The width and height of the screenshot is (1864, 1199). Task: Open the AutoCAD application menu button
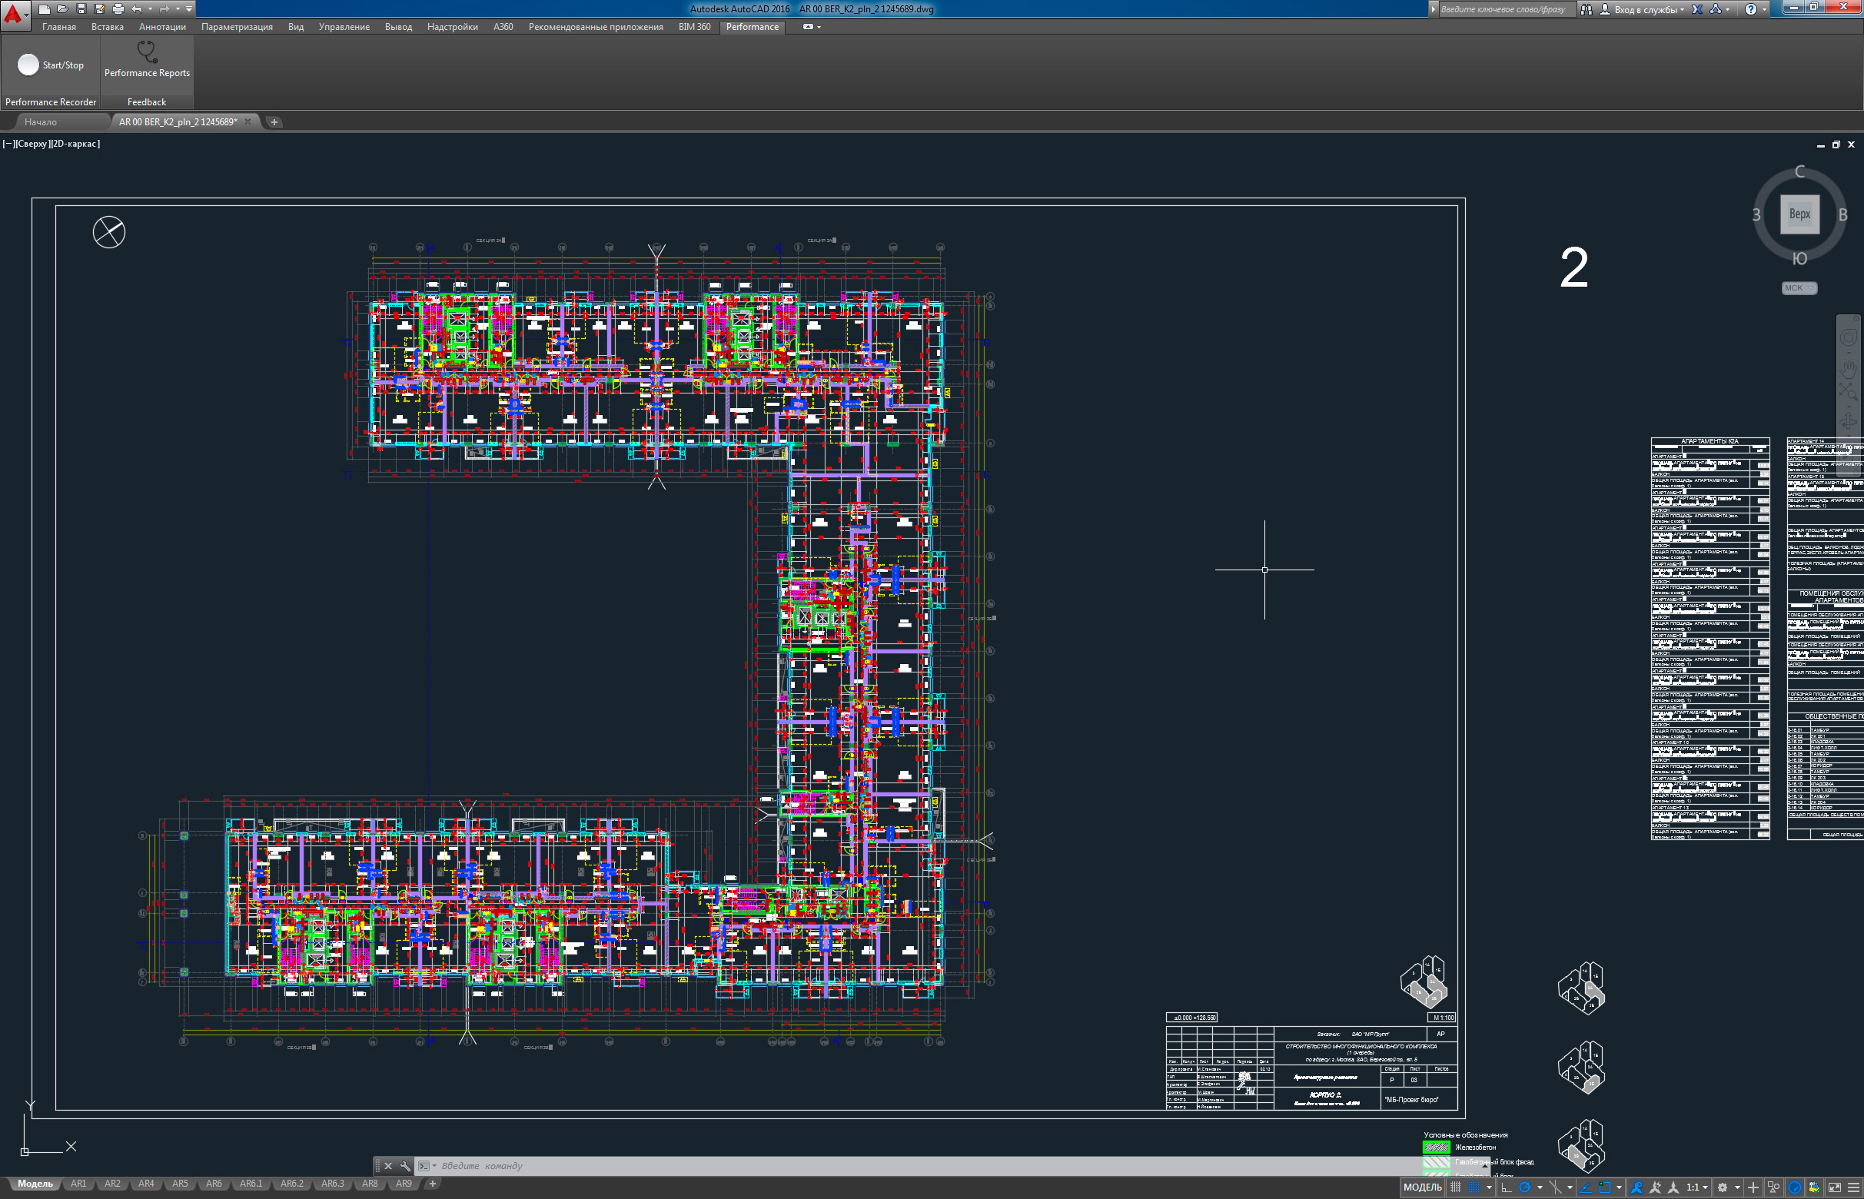[x=13, y=13]
